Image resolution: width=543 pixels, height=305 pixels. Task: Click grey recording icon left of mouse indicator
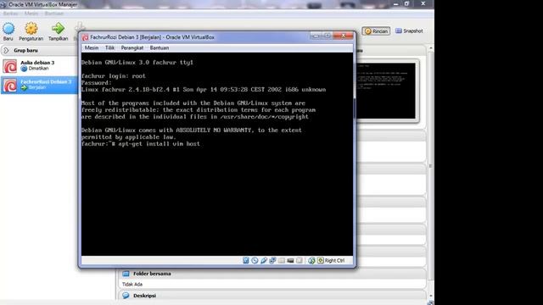coord(299,260)
